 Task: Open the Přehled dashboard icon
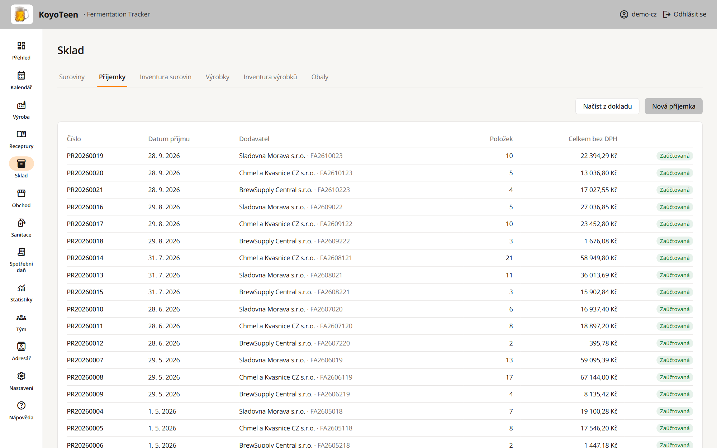coord(21,46)
